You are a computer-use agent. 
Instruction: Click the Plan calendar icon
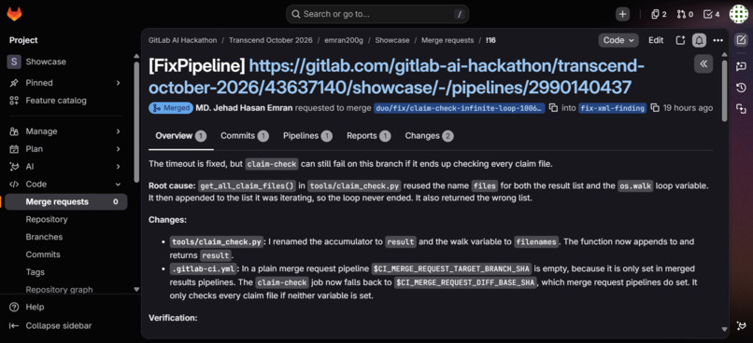coord(14,149)
